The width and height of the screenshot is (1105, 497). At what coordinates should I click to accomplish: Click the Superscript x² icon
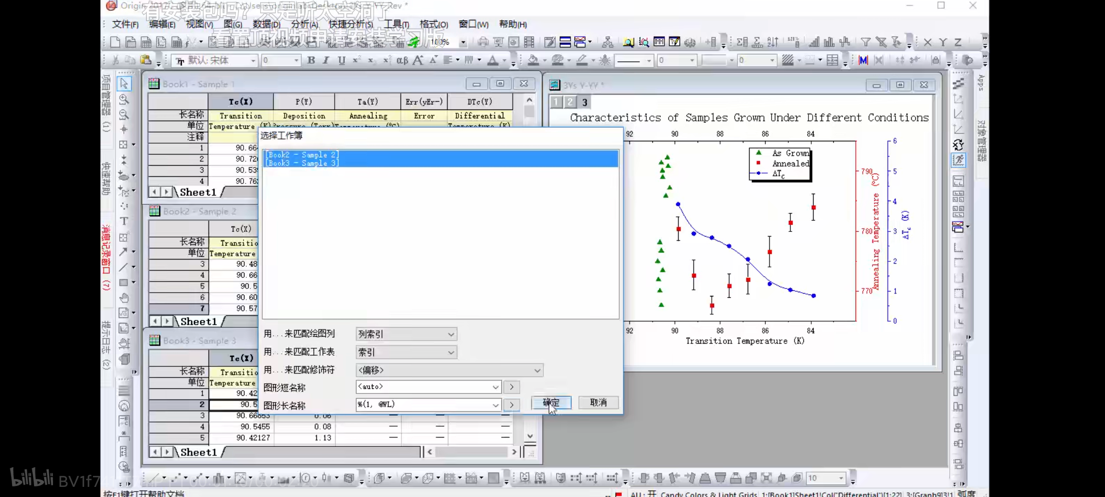tap(356, 60)
